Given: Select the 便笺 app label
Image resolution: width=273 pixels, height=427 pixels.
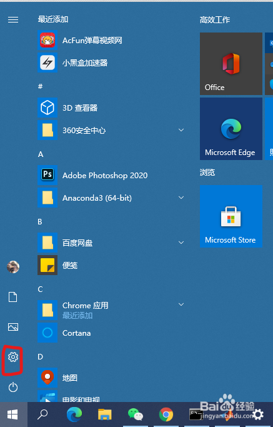Looking at the screenshot, I should pyautogui.click(x=70, y=265).
